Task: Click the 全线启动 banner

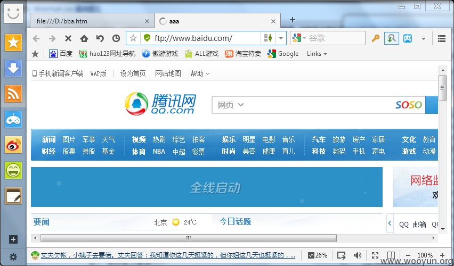Action: [x=207, y=187]
